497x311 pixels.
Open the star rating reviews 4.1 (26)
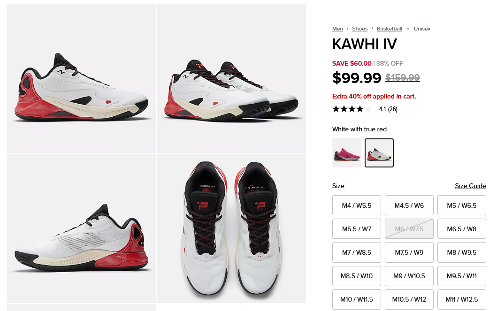point(365,109)
